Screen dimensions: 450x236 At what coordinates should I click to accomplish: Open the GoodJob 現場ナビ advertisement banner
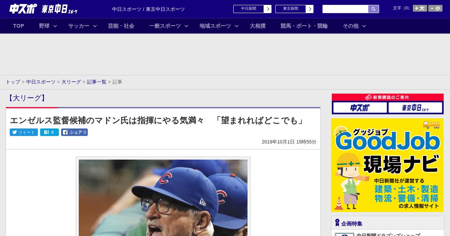(387, 165)
